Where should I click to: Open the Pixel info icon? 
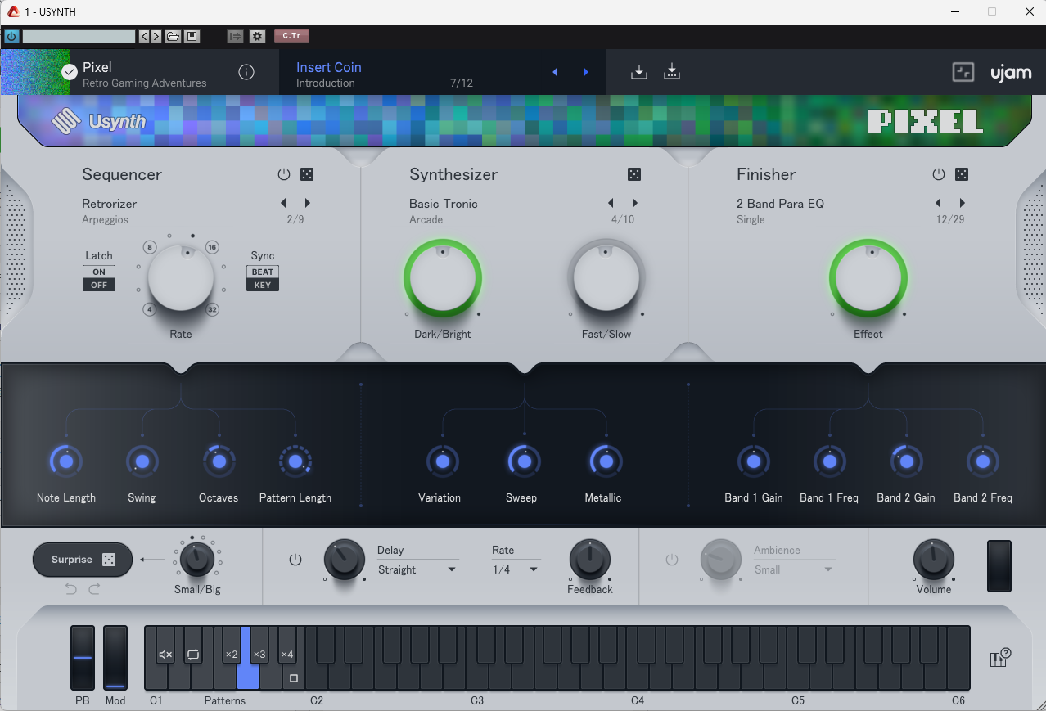(x=246, y=72)
